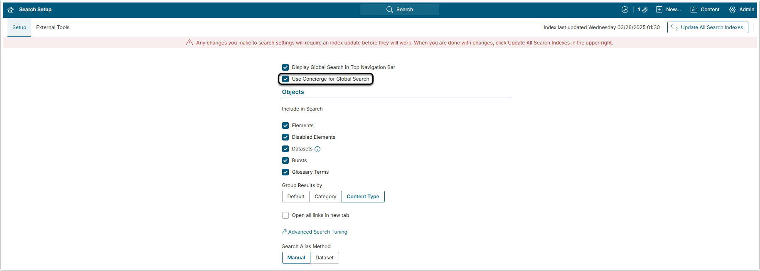The width and height of the screenshot is (760, 271).
Task: Open the New... menu
Action: tap(668, 10)
